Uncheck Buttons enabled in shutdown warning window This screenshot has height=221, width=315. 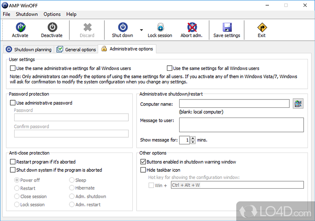(x=143, y=162)
